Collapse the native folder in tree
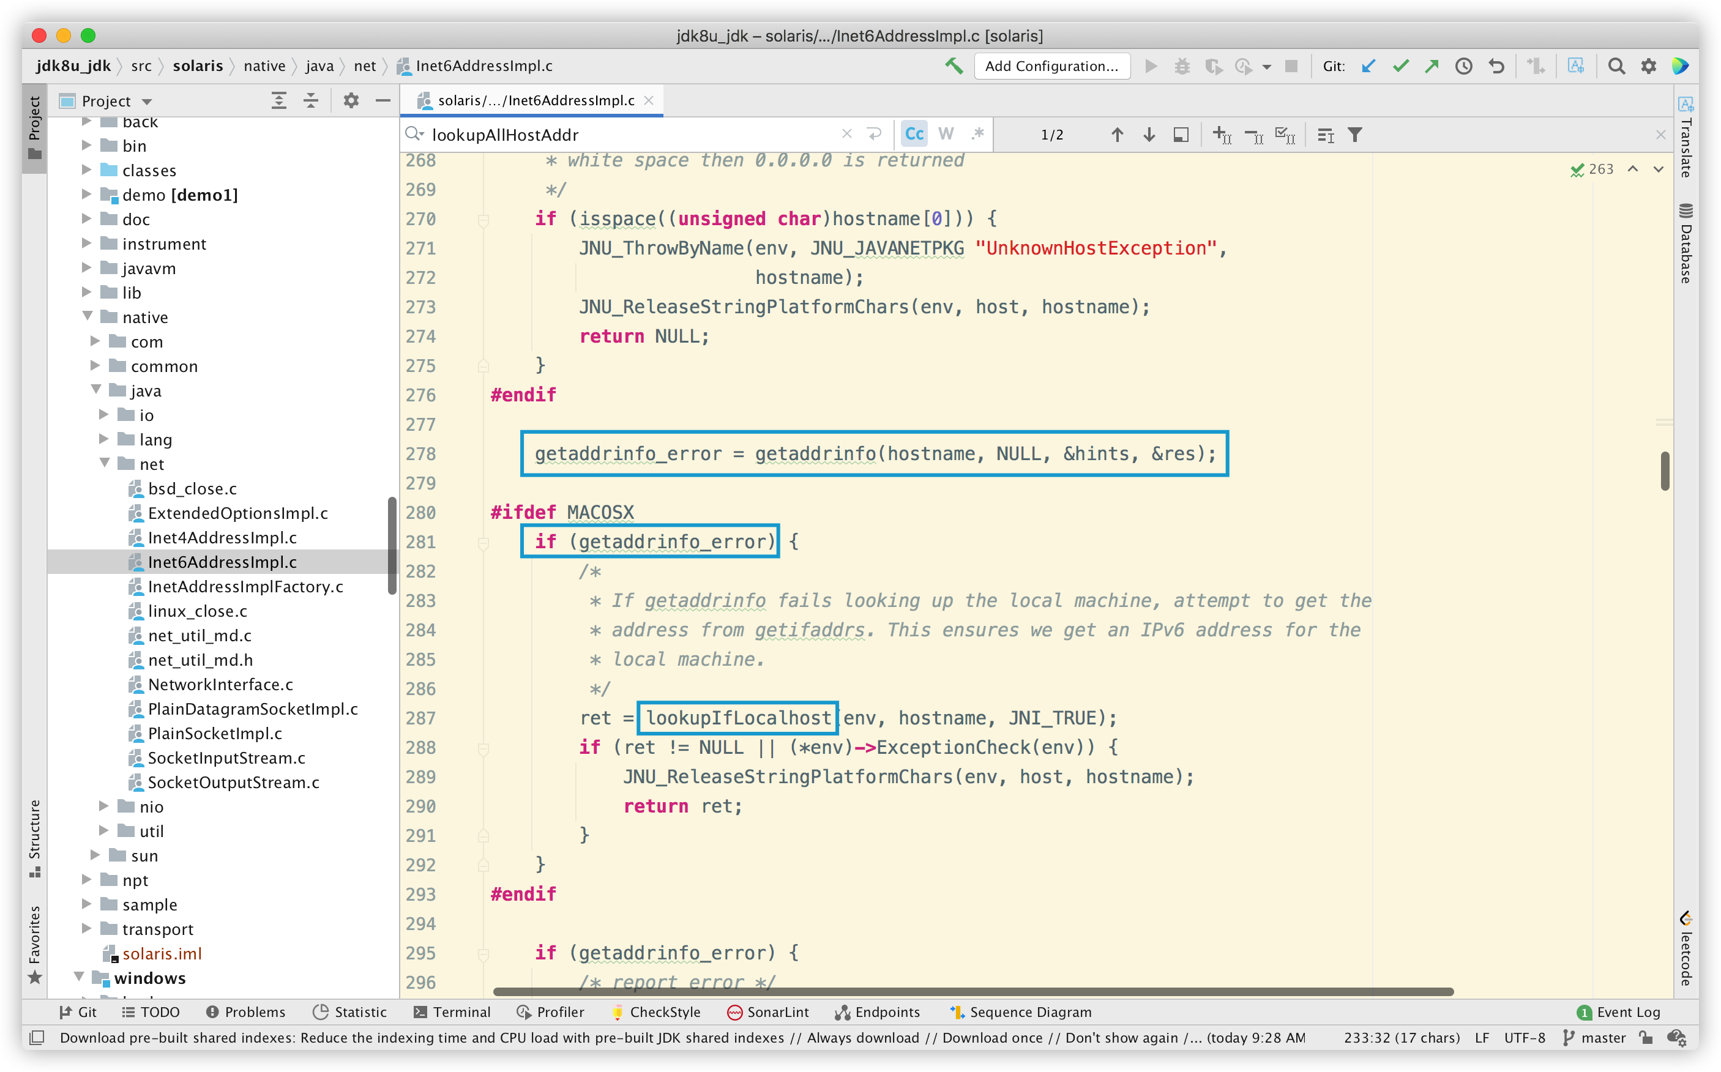Image resolution: width=1721 pixels, height=1072 pixels. click(88, 316)
